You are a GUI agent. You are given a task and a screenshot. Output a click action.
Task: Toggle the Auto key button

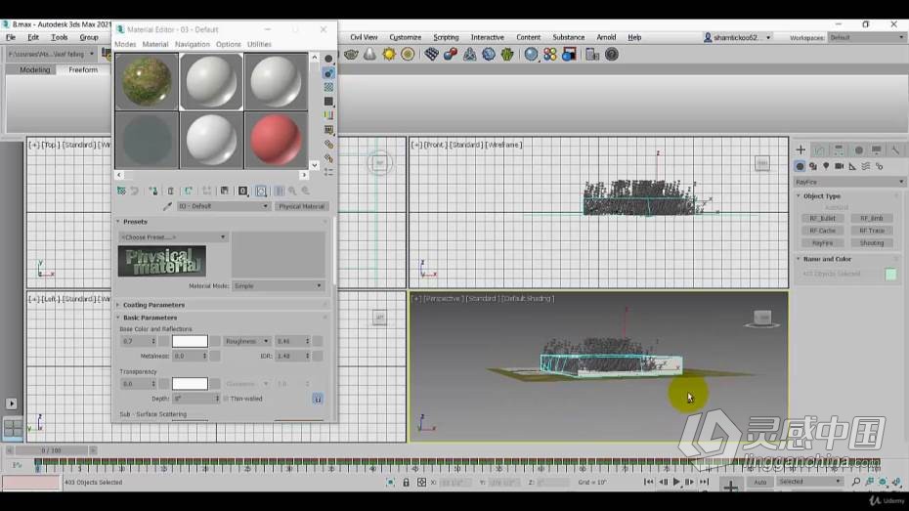click(760, 482)
